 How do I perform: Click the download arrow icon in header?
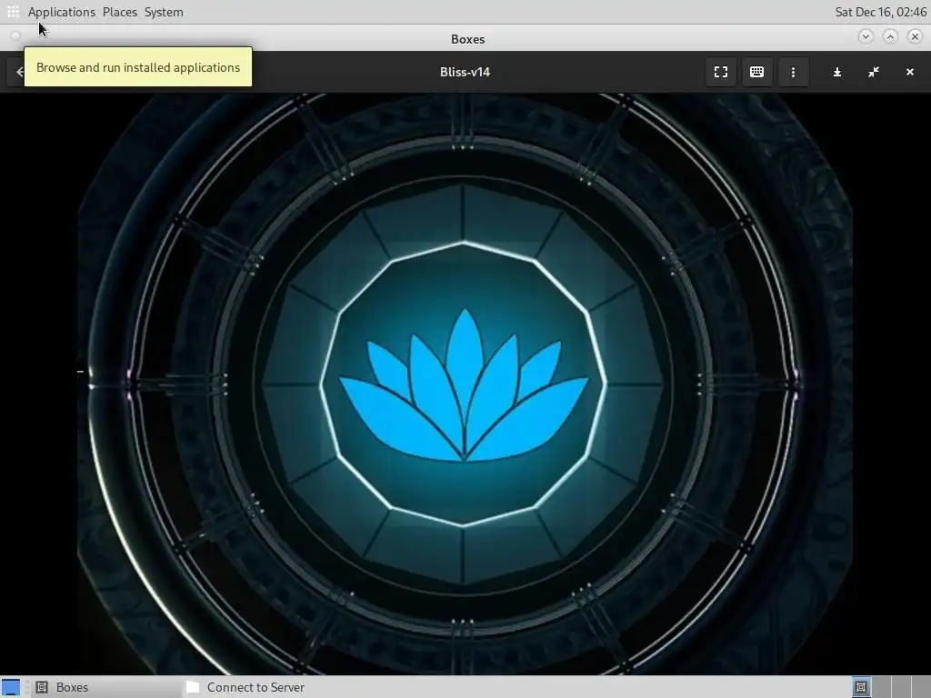(x=836, y=72)
